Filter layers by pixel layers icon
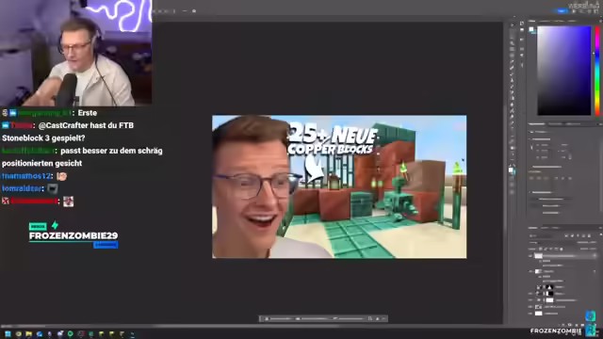This screenshot has height=339, width=603. (x=566, y=235)
